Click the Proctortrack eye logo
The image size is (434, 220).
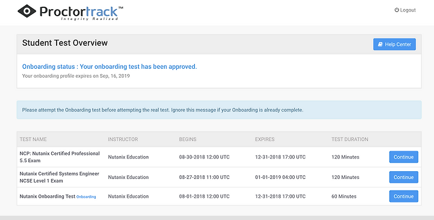[27, 11]
